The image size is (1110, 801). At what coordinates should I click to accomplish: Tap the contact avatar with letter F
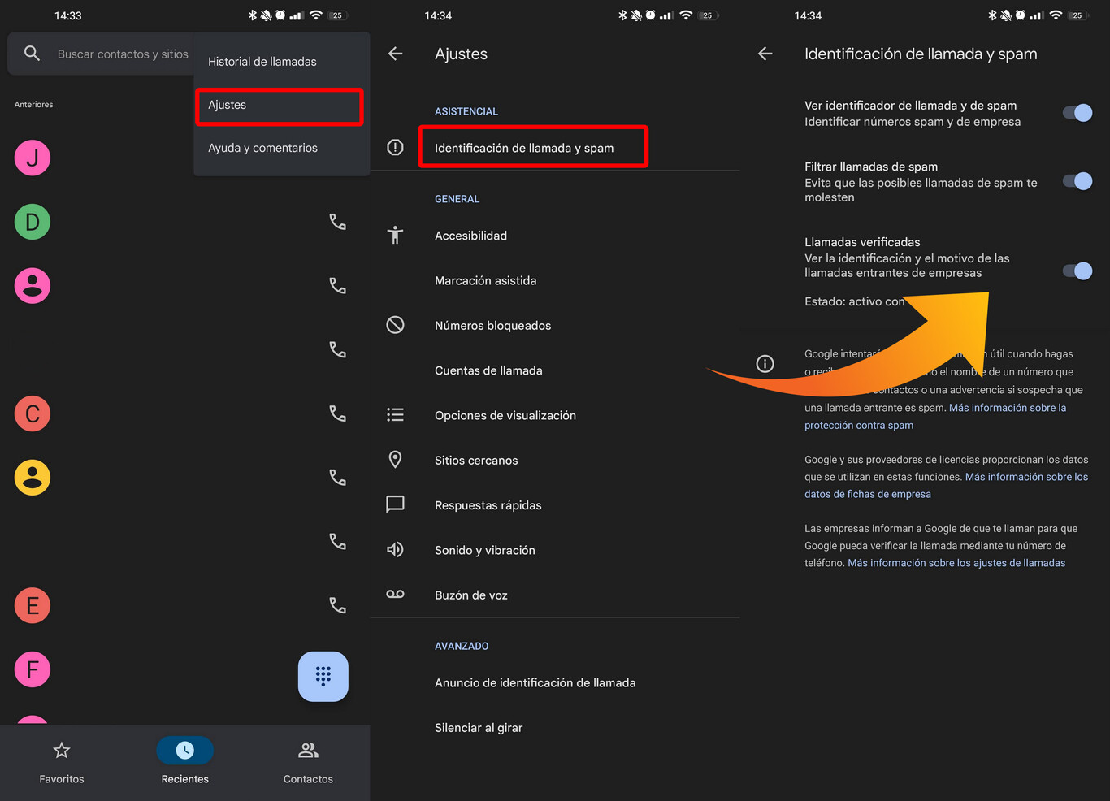(x=33, y=669)
